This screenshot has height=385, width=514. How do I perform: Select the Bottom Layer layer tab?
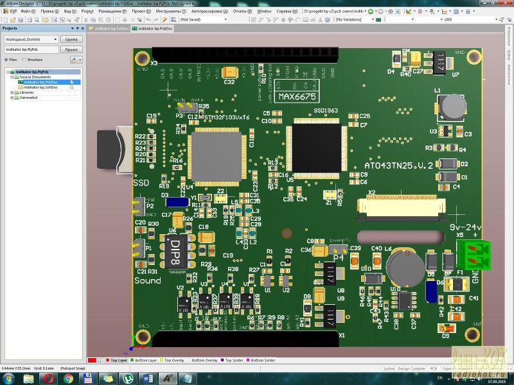pyautogui.click(x=143, y=360)
